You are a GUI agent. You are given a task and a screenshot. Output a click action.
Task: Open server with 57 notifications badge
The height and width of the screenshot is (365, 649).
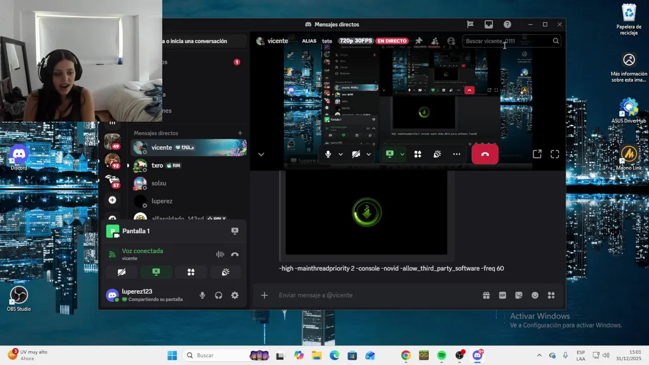pos(112,180)
